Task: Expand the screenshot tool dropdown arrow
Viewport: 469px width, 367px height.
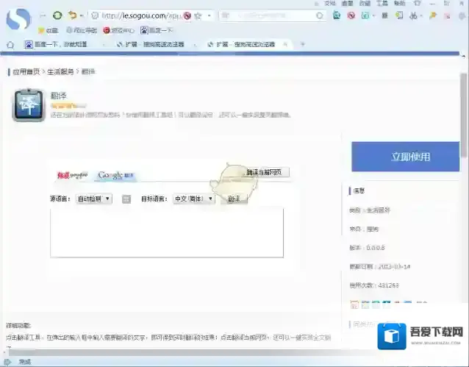Action: (374, 15)
